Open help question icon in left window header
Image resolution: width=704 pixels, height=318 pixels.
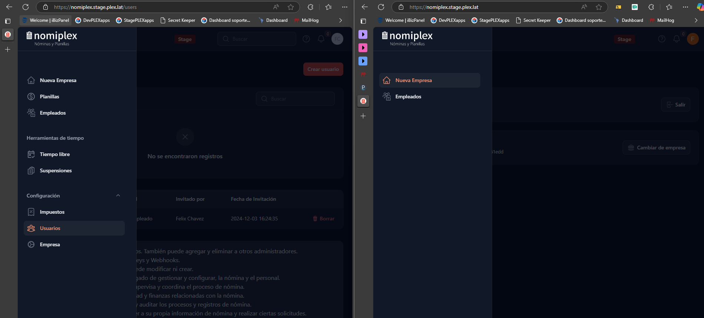[306, 39]
